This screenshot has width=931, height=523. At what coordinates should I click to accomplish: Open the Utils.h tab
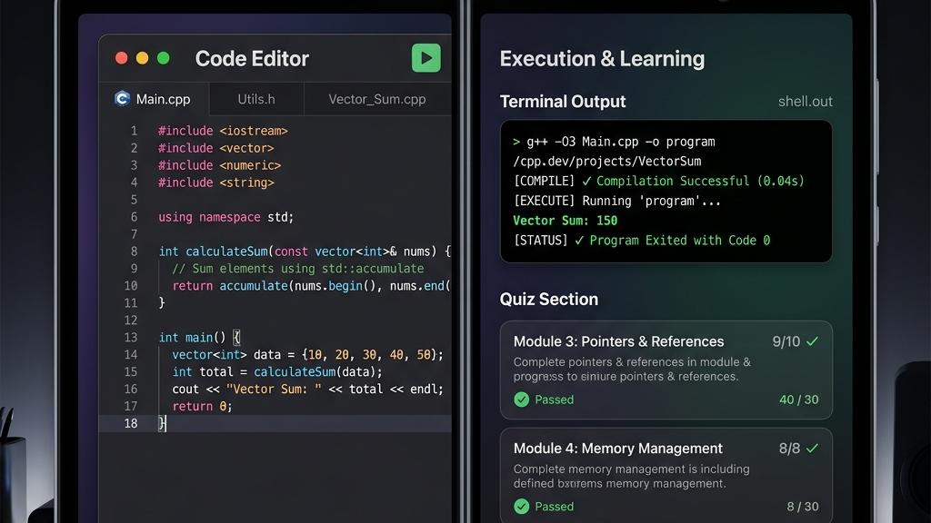pos(255,99)
